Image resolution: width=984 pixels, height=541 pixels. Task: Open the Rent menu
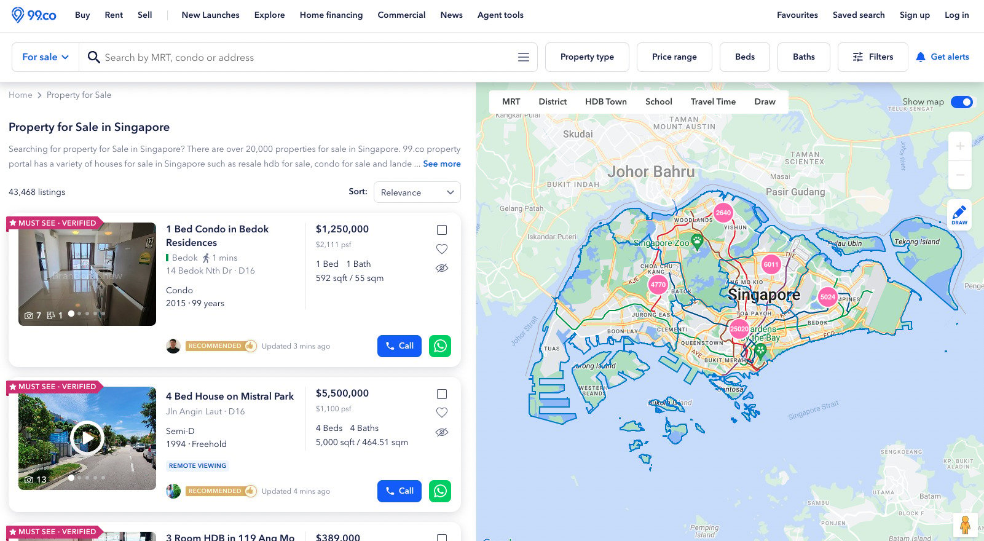tap(114, 15)
